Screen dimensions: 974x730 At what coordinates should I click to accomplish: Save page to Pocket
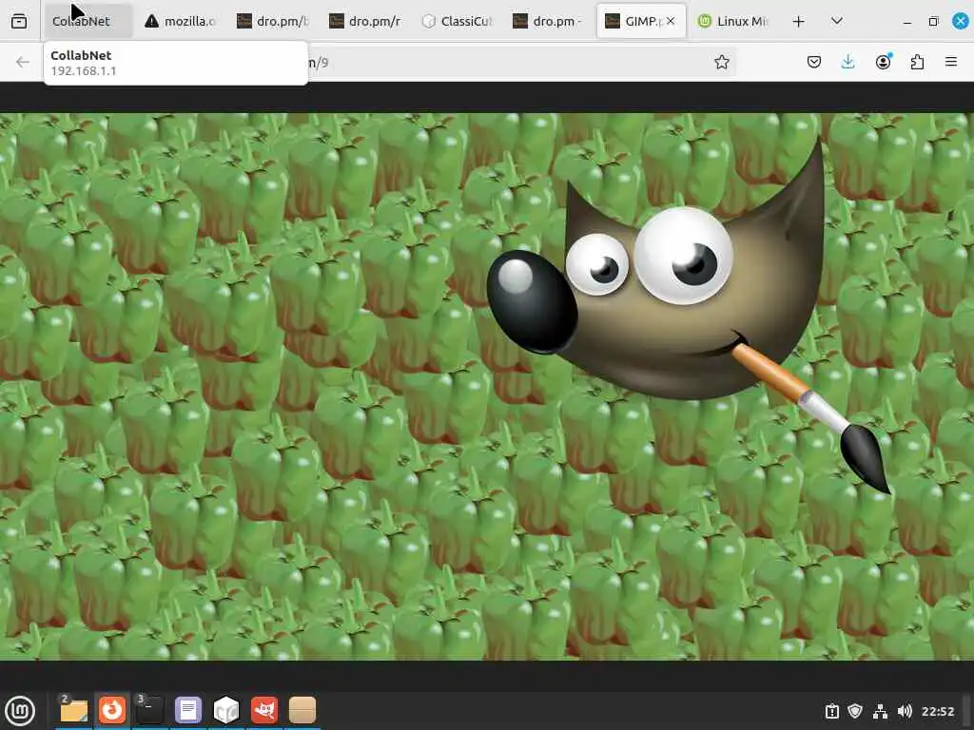(814, 62)
